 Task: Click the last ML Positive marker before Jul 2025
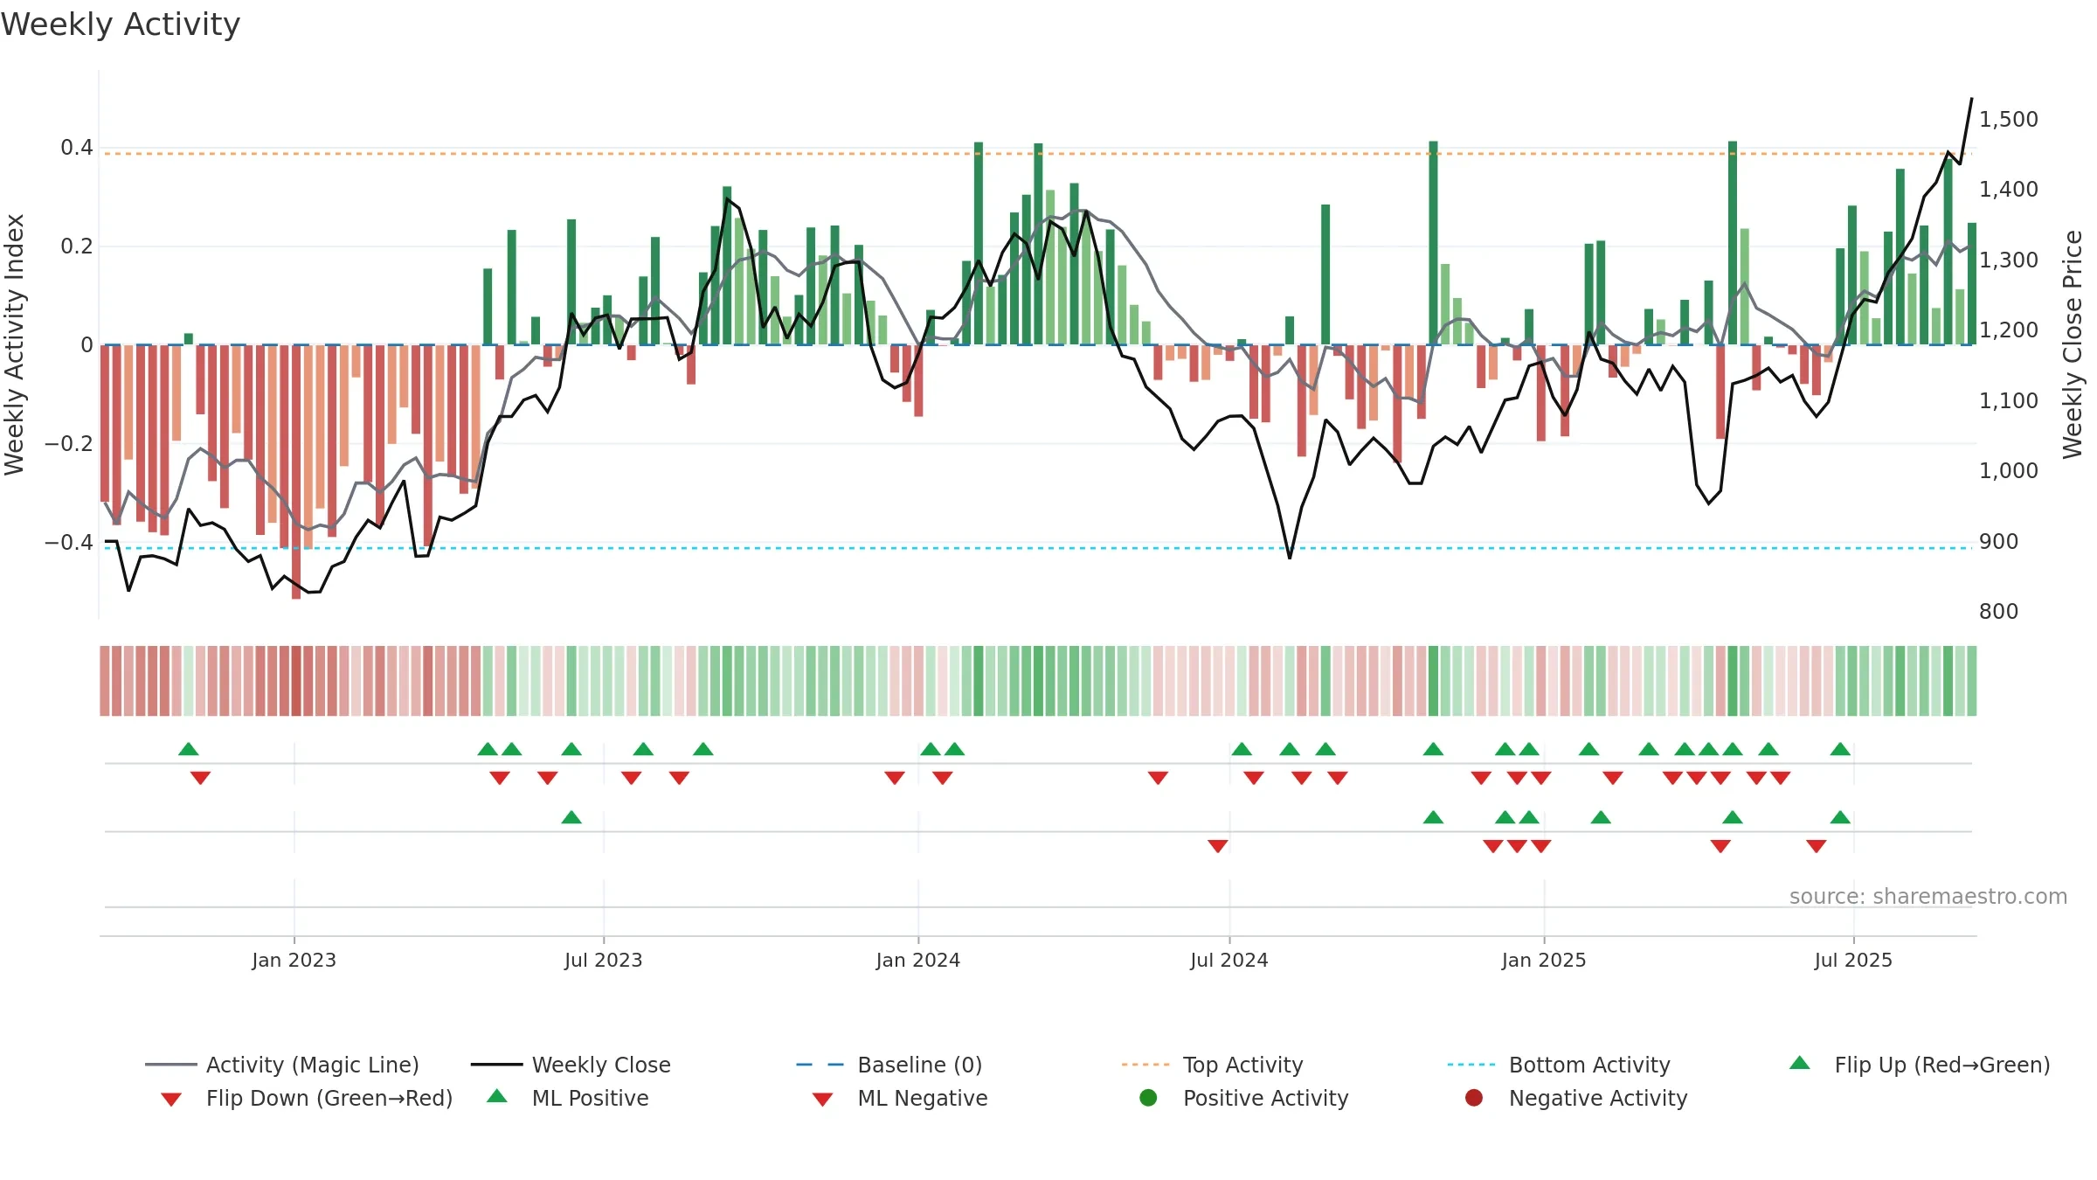coord(1840,817)
